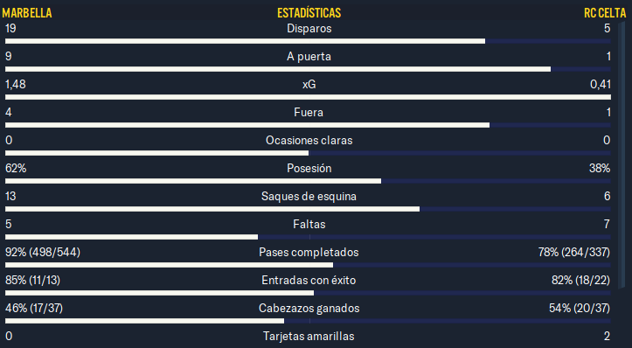Click the Posesión stat label
This screenshot has width=632, height=348.
(x=309, y=168)
